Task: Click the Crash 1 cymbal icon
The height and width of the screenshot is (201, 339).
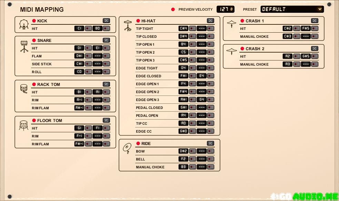Action: [x=231, y=24]
